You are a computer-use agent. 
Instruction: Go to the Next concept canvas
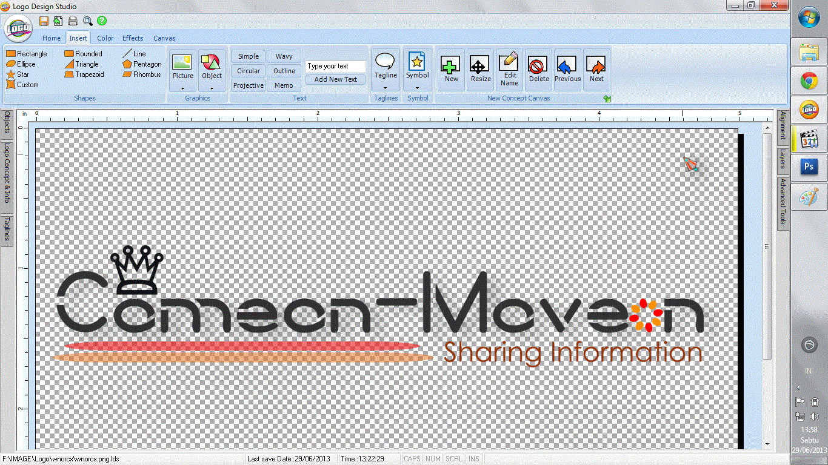(x=596, y=70)
